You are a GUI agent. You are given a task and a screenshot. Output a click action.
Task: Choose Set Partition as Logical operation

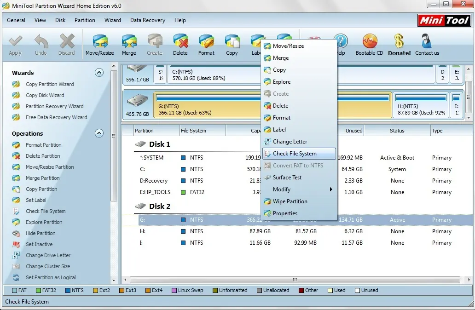click(x=51, y=278)
